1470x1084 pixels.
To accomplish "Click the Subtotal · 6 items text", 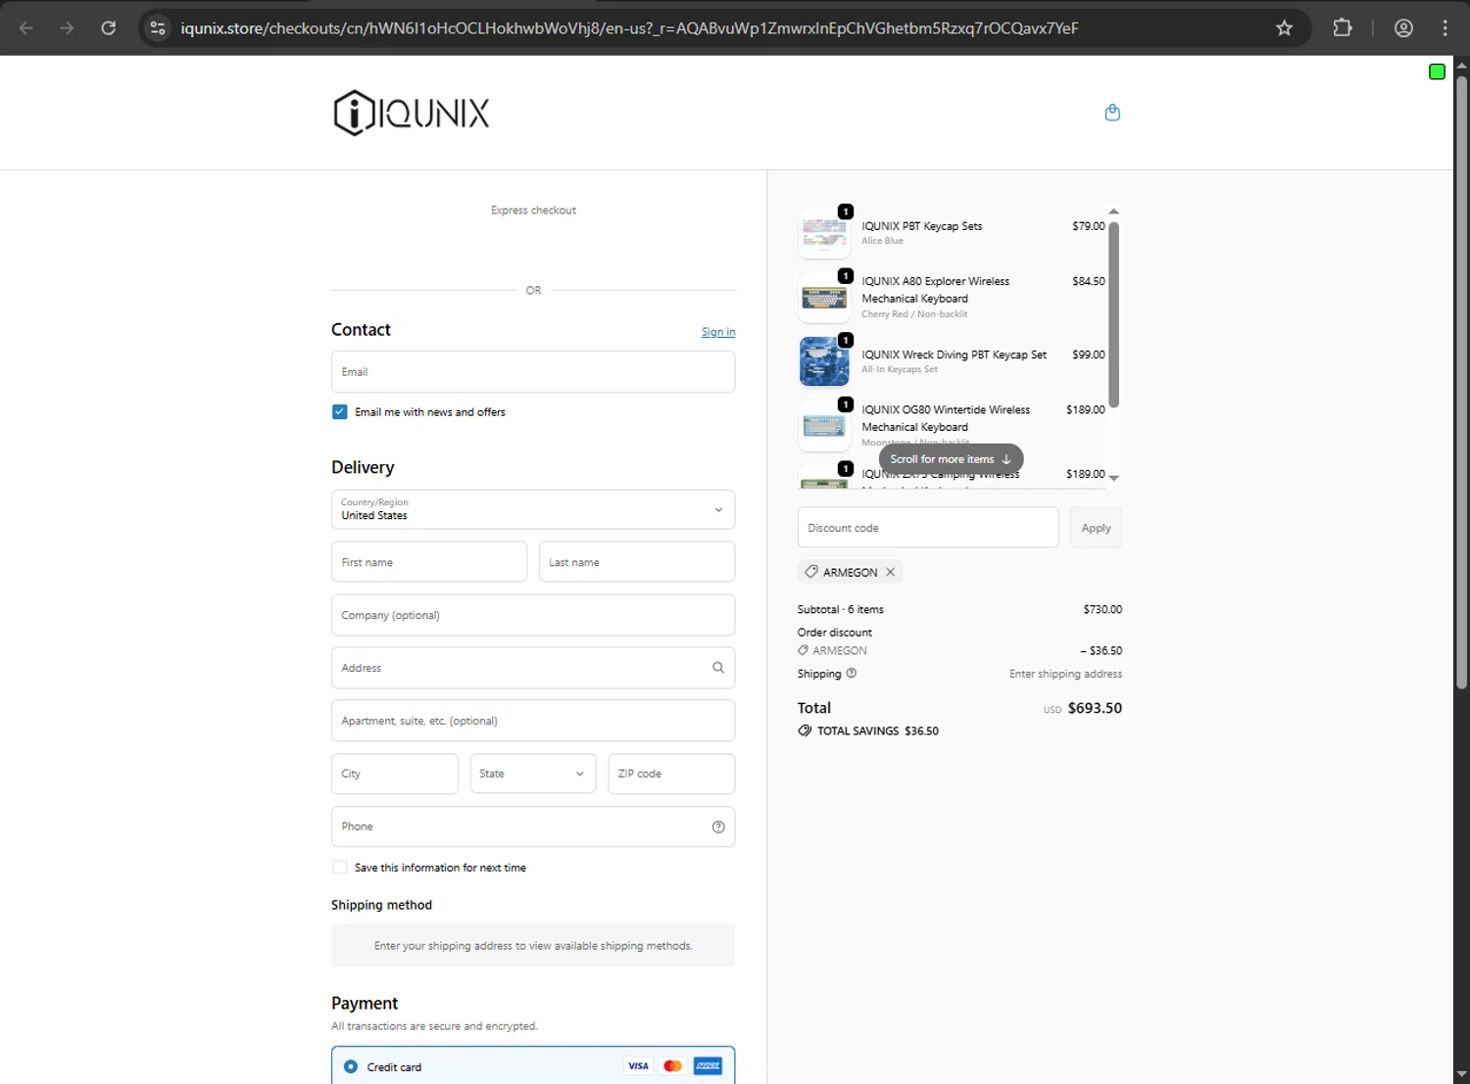I will [x=840, y=609].
